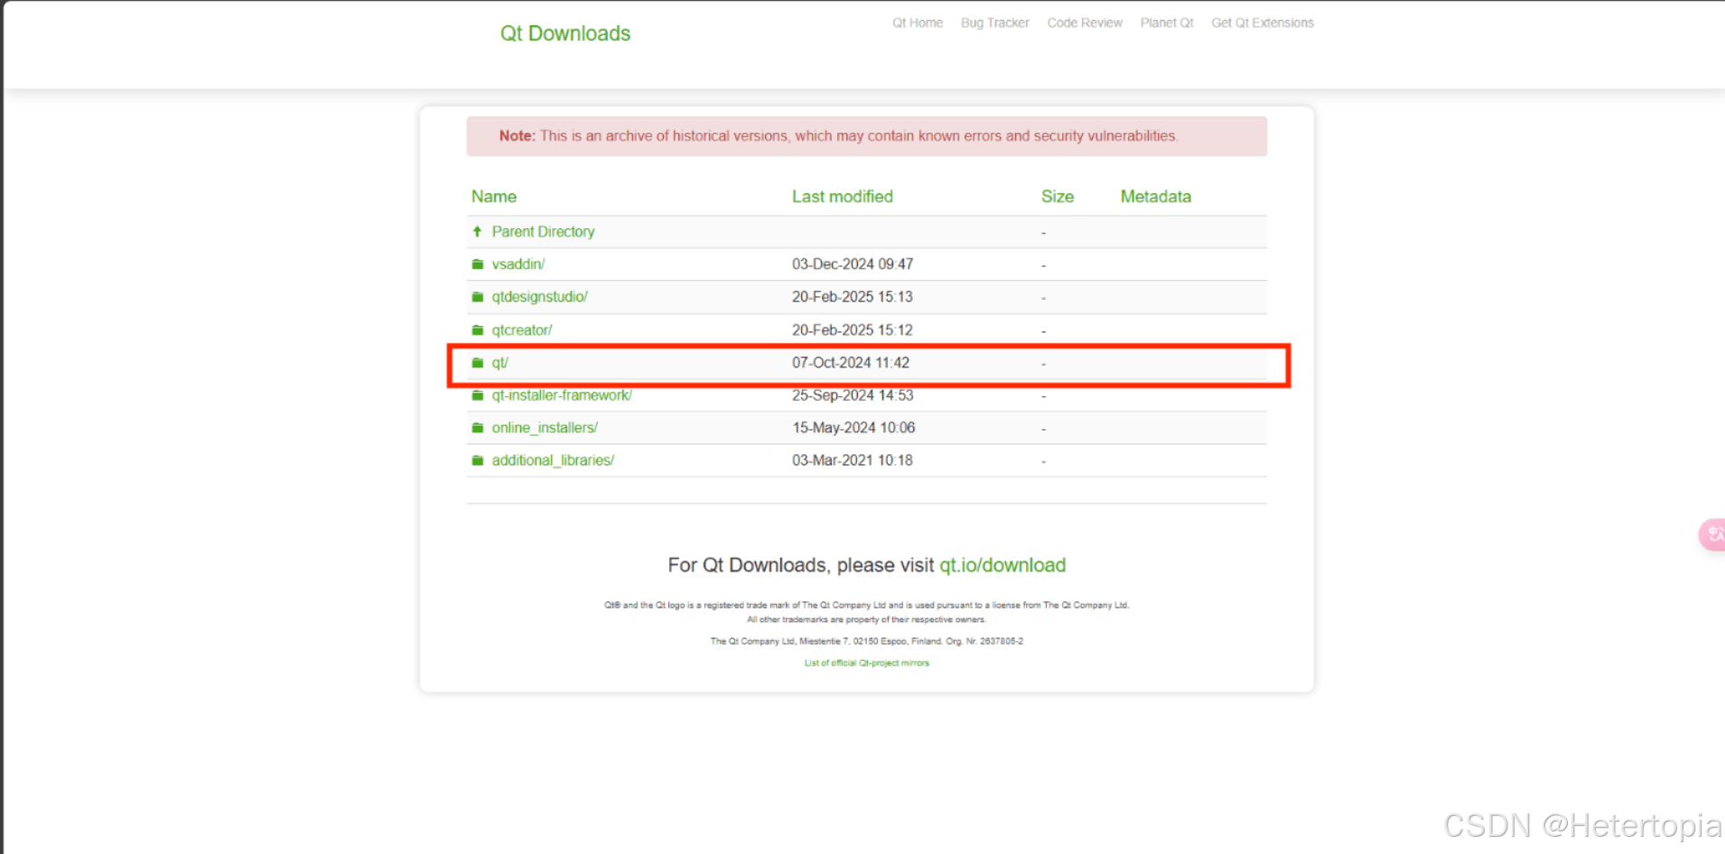
Task: Click the folder icon beside qtdesignstudio/
Action: (478, 297)
